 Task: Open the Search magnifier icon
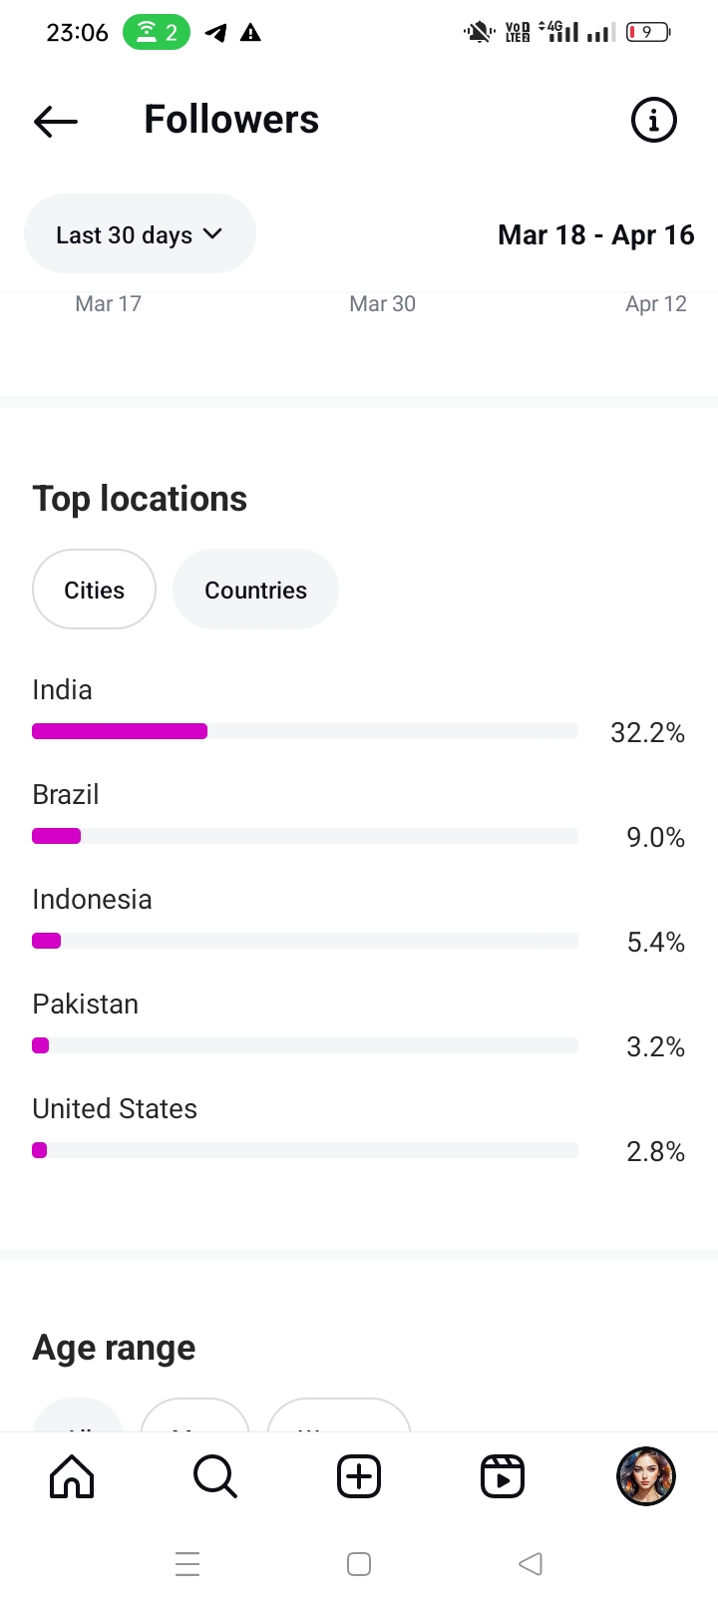pos(215,1476)
